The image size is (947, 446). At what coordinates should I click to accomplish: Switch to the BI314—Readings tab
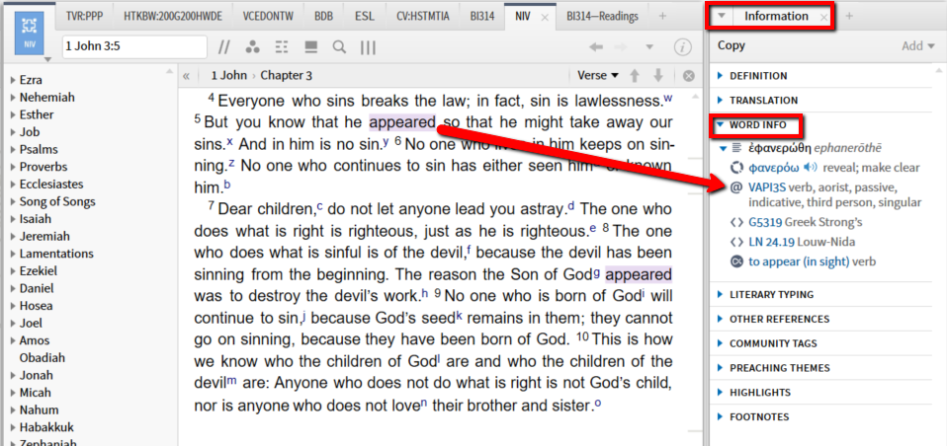pos(602,16)
